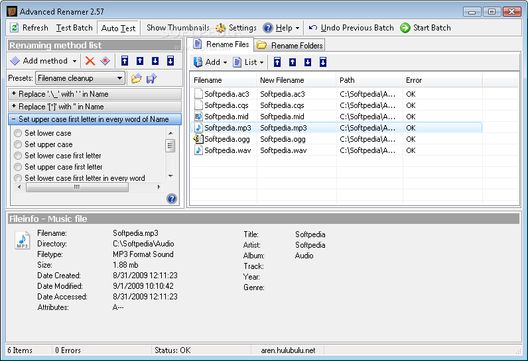Image resolution: width=528 pixels, height=361 pixels.
Task: Open preset with the folder icon
Action: pos(137,79)
